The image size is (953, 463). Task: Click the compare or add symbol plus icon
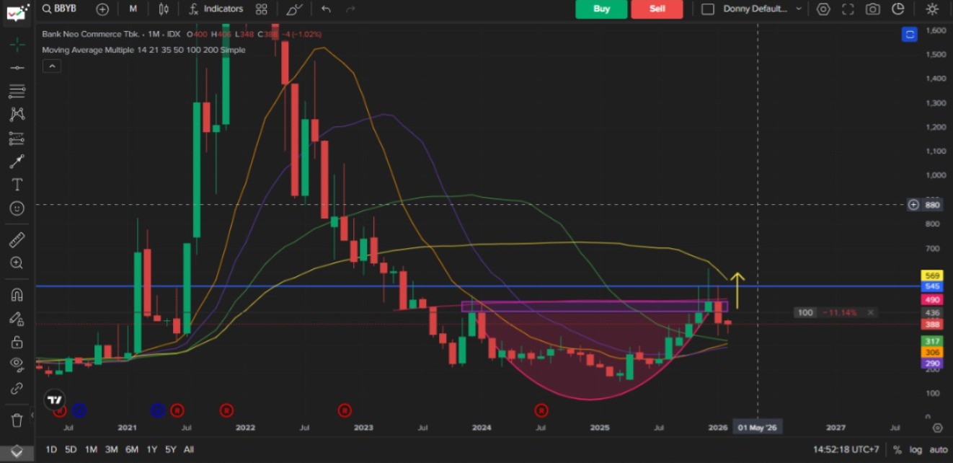point(103,9)
